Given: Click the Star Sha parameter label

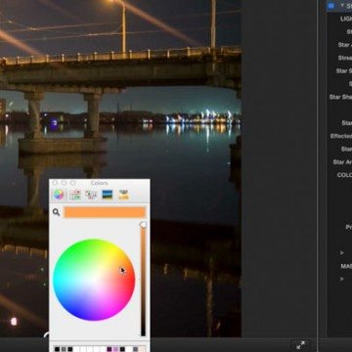Looking at the screenshot, I should tap(340, 97).
